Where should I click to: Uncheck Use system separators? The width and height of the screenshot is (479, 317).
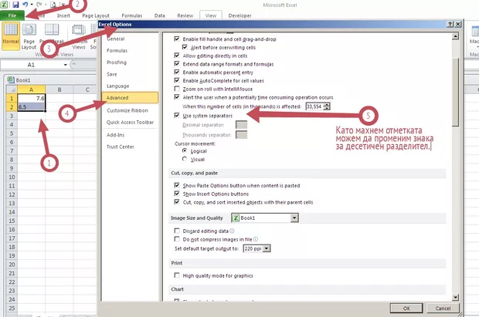point(177,115)
